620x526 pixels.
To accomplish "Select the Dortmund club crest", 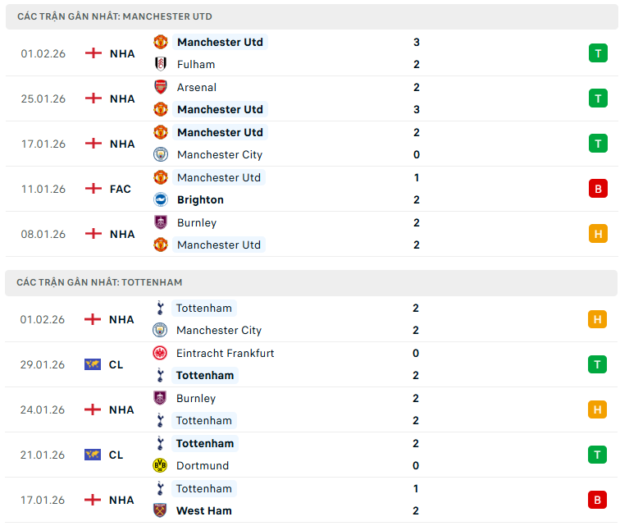I will [x=159, y=465].
